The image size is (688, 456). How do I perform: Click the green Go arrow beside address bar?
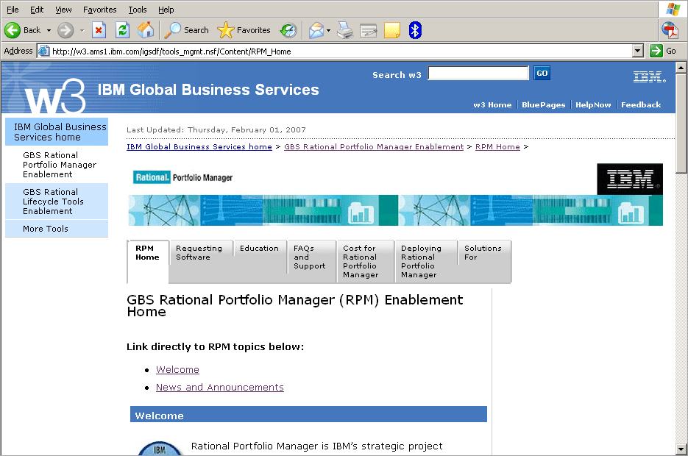click(656, 51)
